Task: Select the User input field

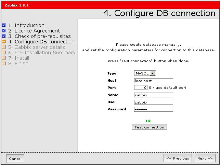Action: tap(154, 102)
